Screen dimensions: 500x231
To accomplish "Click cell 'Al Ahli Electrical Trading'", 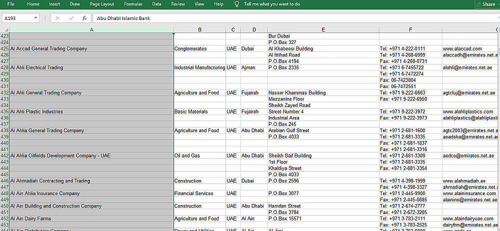I will [91, 67].
